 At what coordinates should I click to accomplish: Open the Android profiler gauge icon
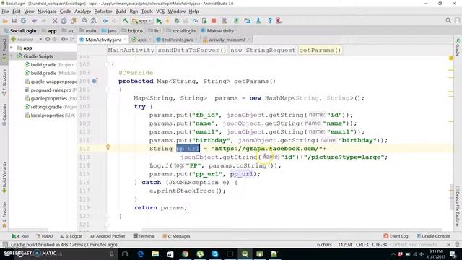click(x=195, y=21)
